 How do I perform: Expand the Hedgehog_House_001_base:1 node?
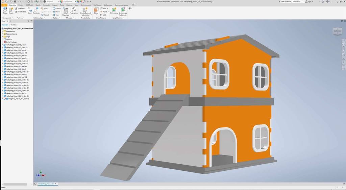[x=2, y=45]
